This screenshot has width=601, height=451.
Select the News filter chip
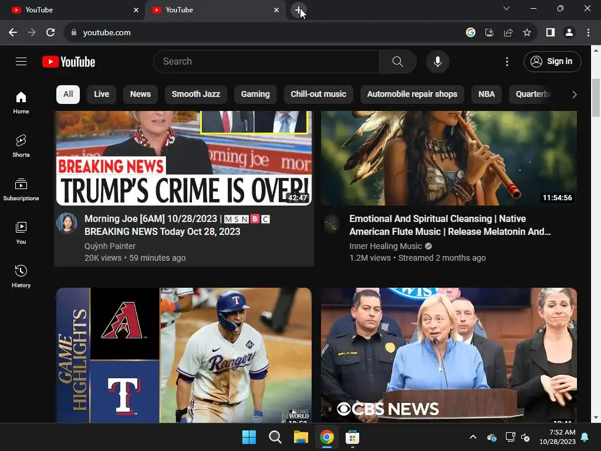pos(140,95)
